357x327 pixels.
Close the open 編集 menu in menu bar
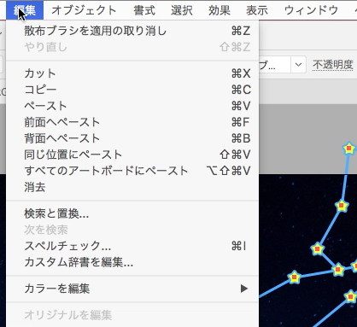point(25,10)
